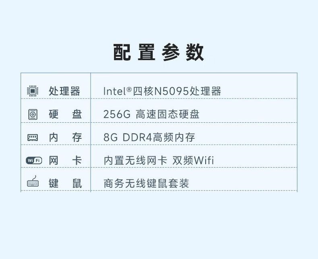Click the 双频Wifi text
The width and height of the screenshot is (318, 259).
click(193, 160)
